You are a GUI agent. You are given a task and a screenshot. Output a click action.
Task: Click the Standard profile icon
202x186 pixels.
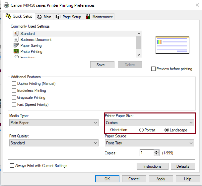click(x=16, y=34)
